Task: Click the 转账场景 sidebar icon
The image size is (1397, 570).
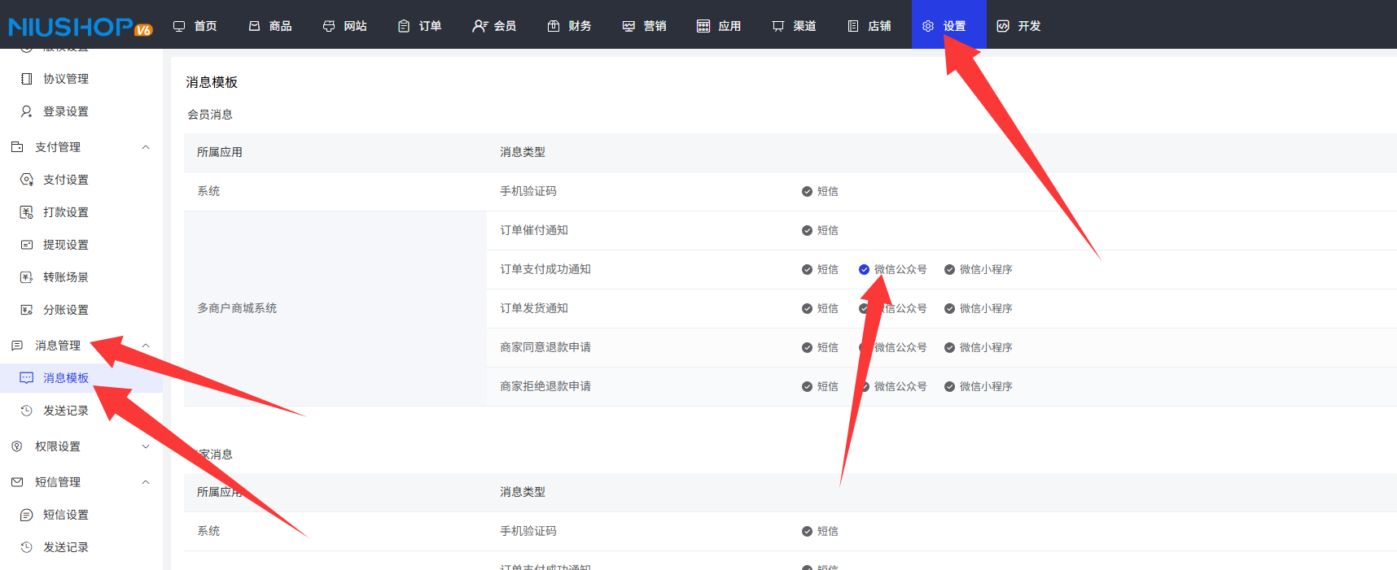Action: (27, 277)
